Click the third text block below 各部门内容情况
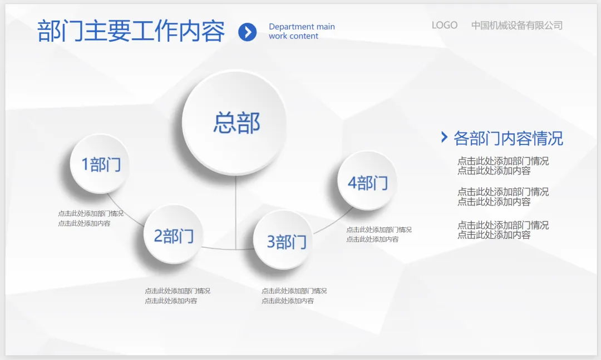This screenshot has height=360, width=601. coord(503,230)
